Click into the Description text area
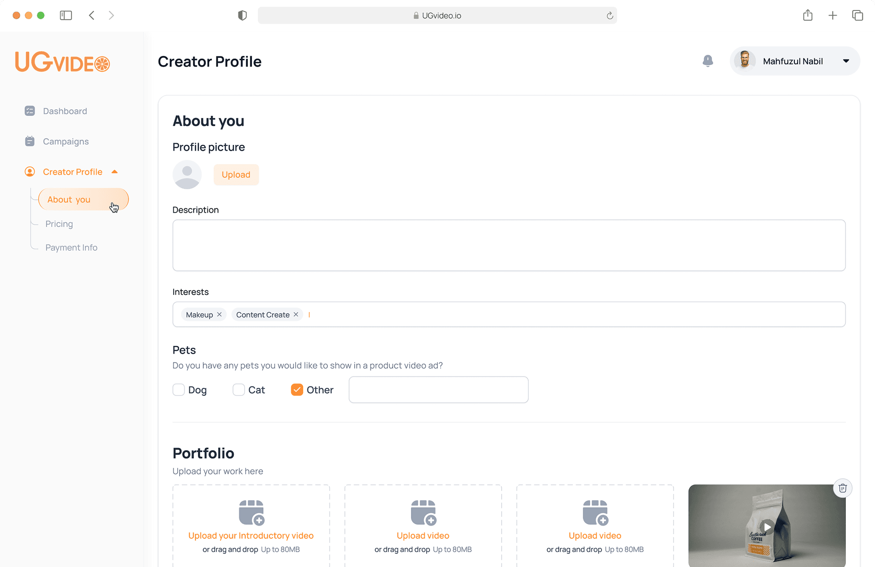 click(x=509, y=245)
